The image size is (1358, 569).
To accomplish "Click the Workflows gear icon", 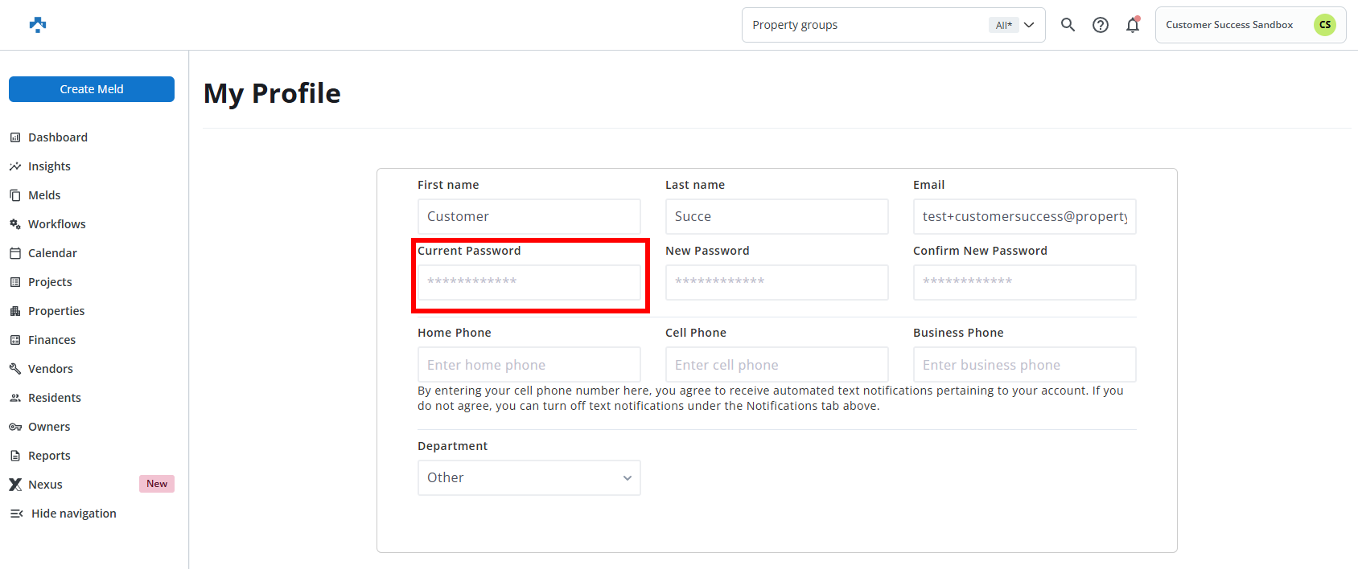I will pyautogui.click(x=15, y=224).
